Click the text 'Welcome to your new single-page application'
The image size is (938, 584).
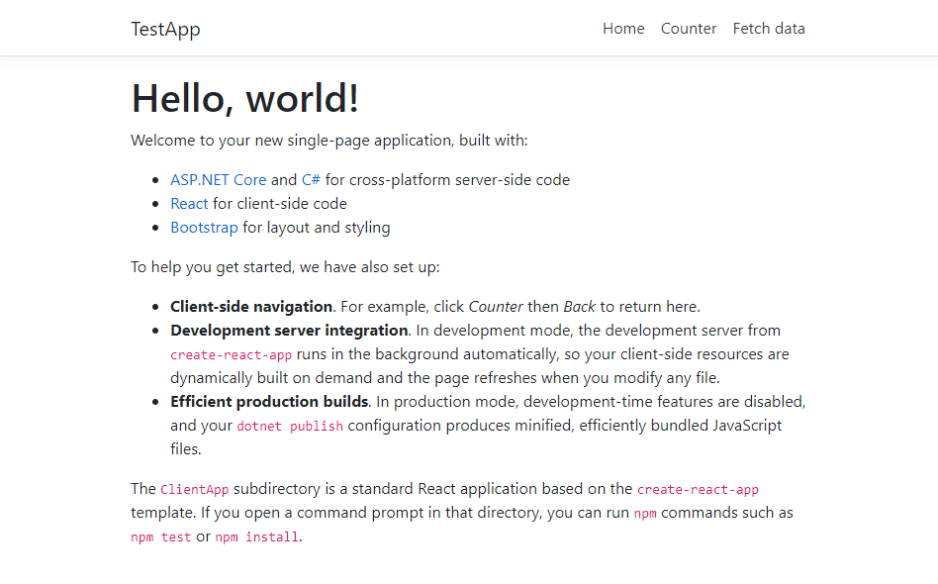[293, 140]
